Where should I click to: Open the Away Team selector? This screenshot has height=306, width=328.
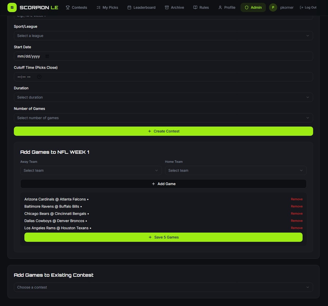point(91,170)
